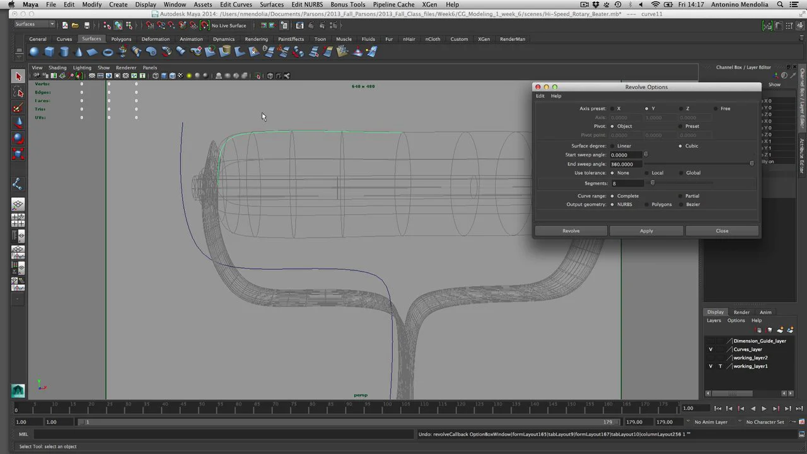Open Help menu in Revolve Options
The image size is (807, 454).
555,96
